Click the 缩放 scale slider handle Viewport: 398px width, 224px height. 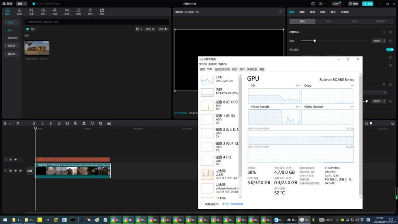point(315,41)
